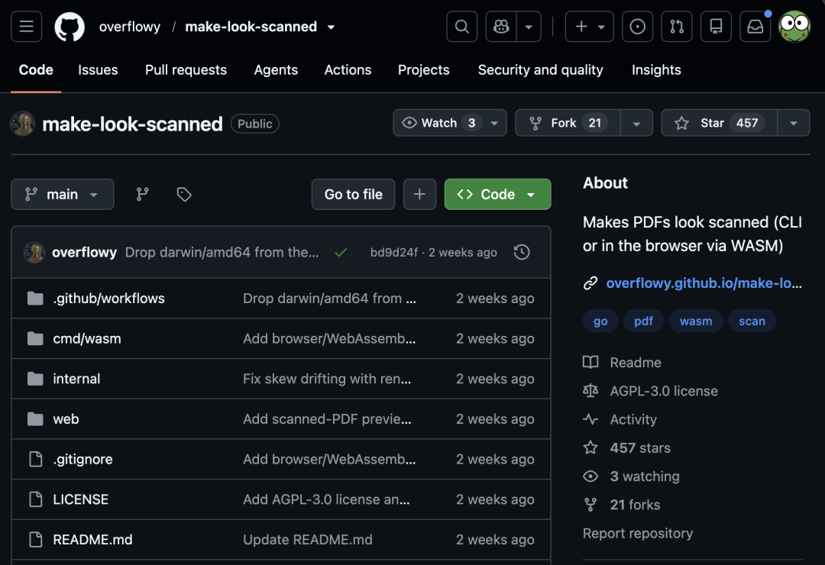The width and height of the screenshot is (825, 565).
Task: Open the web folder
Action: pos(66,419)
